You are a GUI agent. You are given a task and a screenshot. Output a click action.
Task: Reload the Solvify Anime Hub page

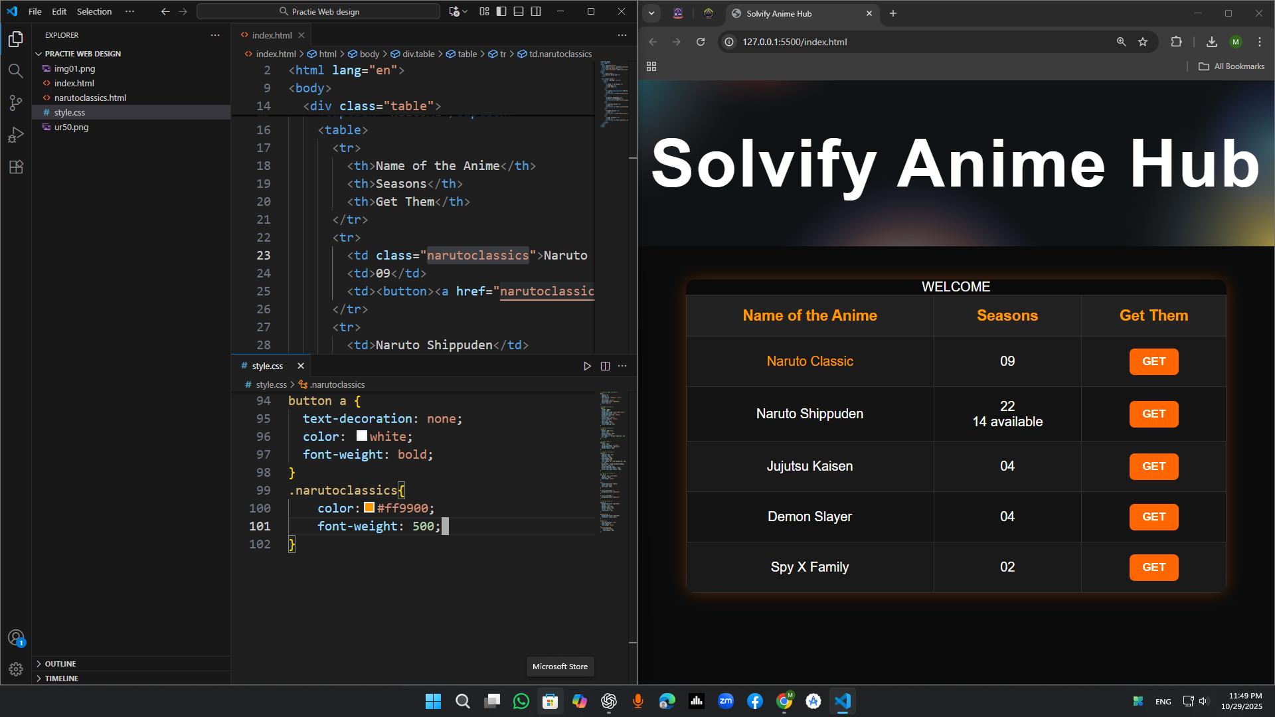point(700,42)
